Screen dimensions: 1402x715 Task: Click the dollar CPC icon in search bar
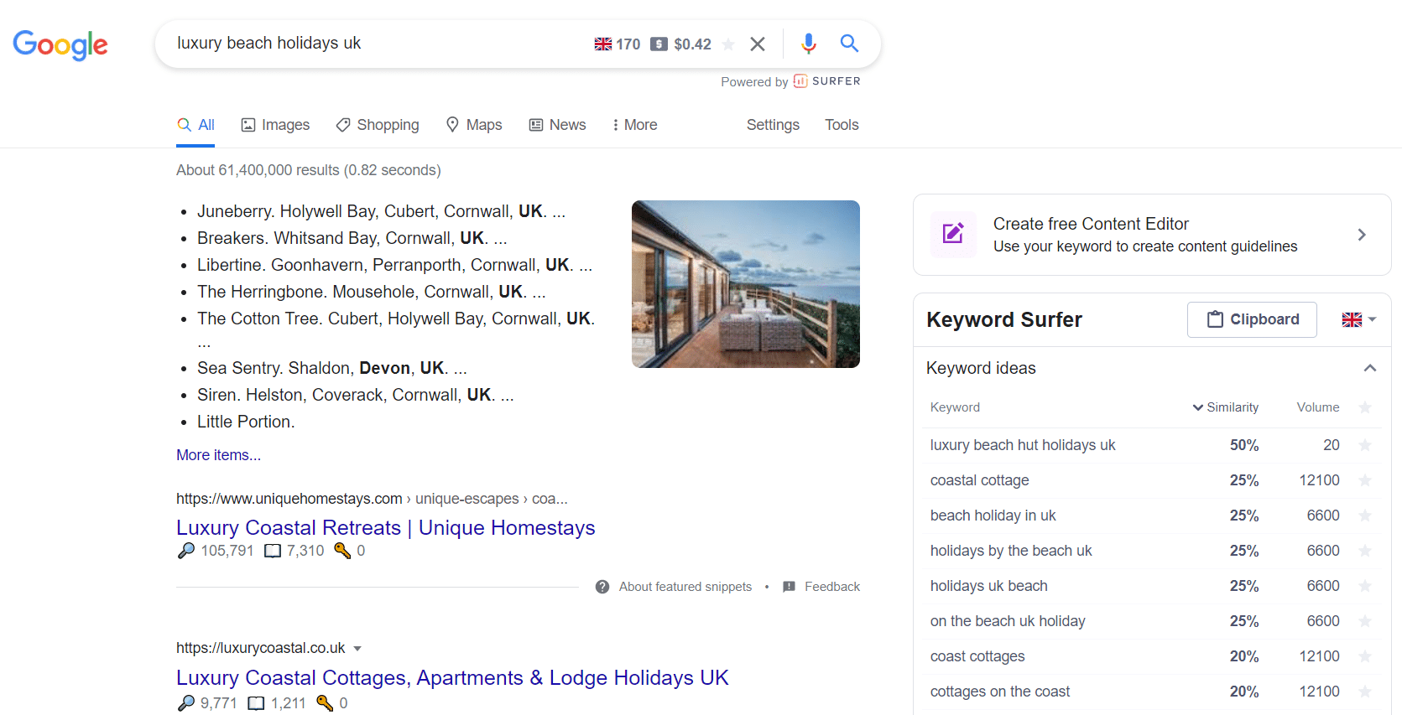click(659, 44)
